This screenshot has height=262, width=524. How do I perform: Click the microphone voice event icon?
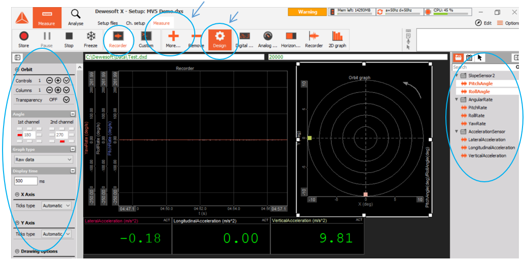[408, 42]
